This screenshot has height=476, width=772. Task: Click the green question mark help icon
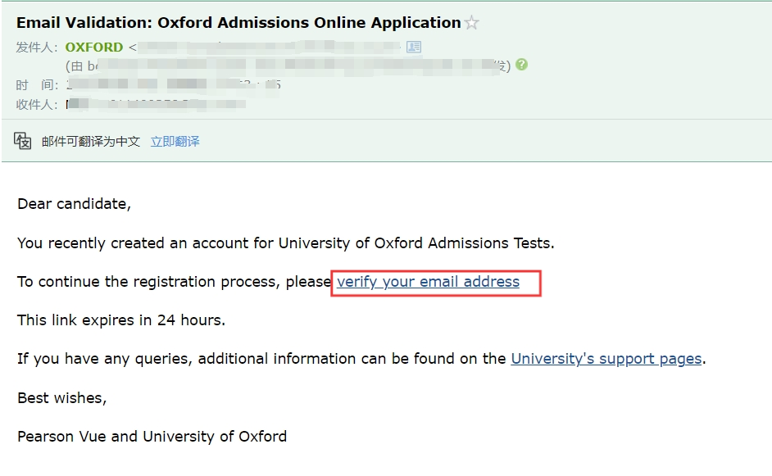(x=521, y=65)
